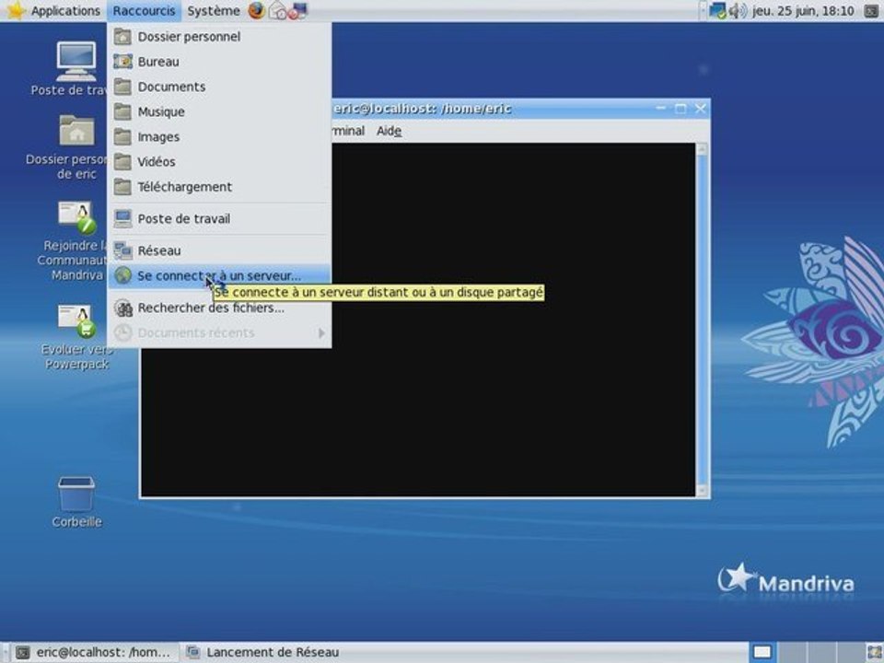Open the network status tray icon

point(717,10)
